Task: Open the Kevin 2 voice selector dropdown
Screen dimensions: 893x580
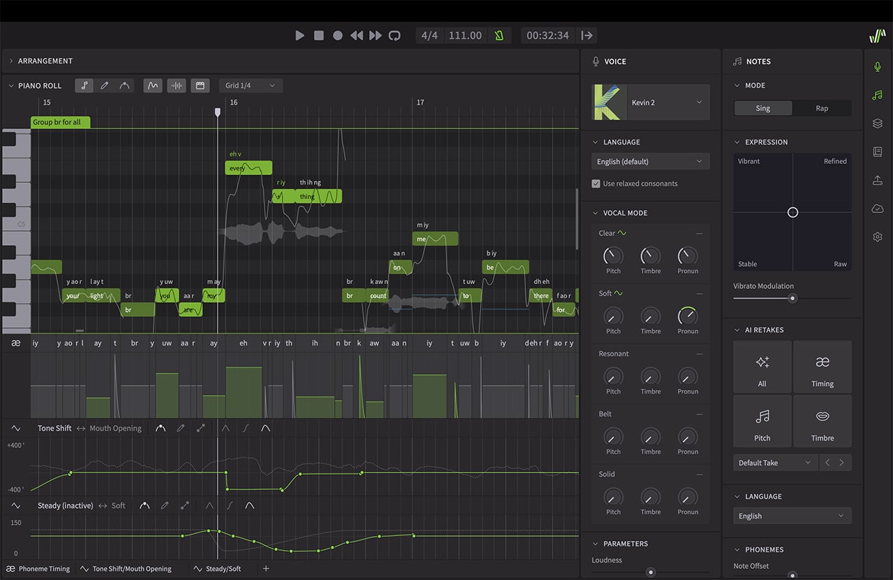Action: click(651, 103)
